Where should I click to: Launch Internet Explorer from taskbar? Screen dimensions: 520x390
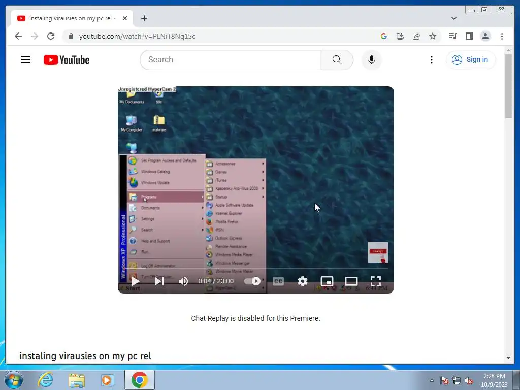coord(45,380)
